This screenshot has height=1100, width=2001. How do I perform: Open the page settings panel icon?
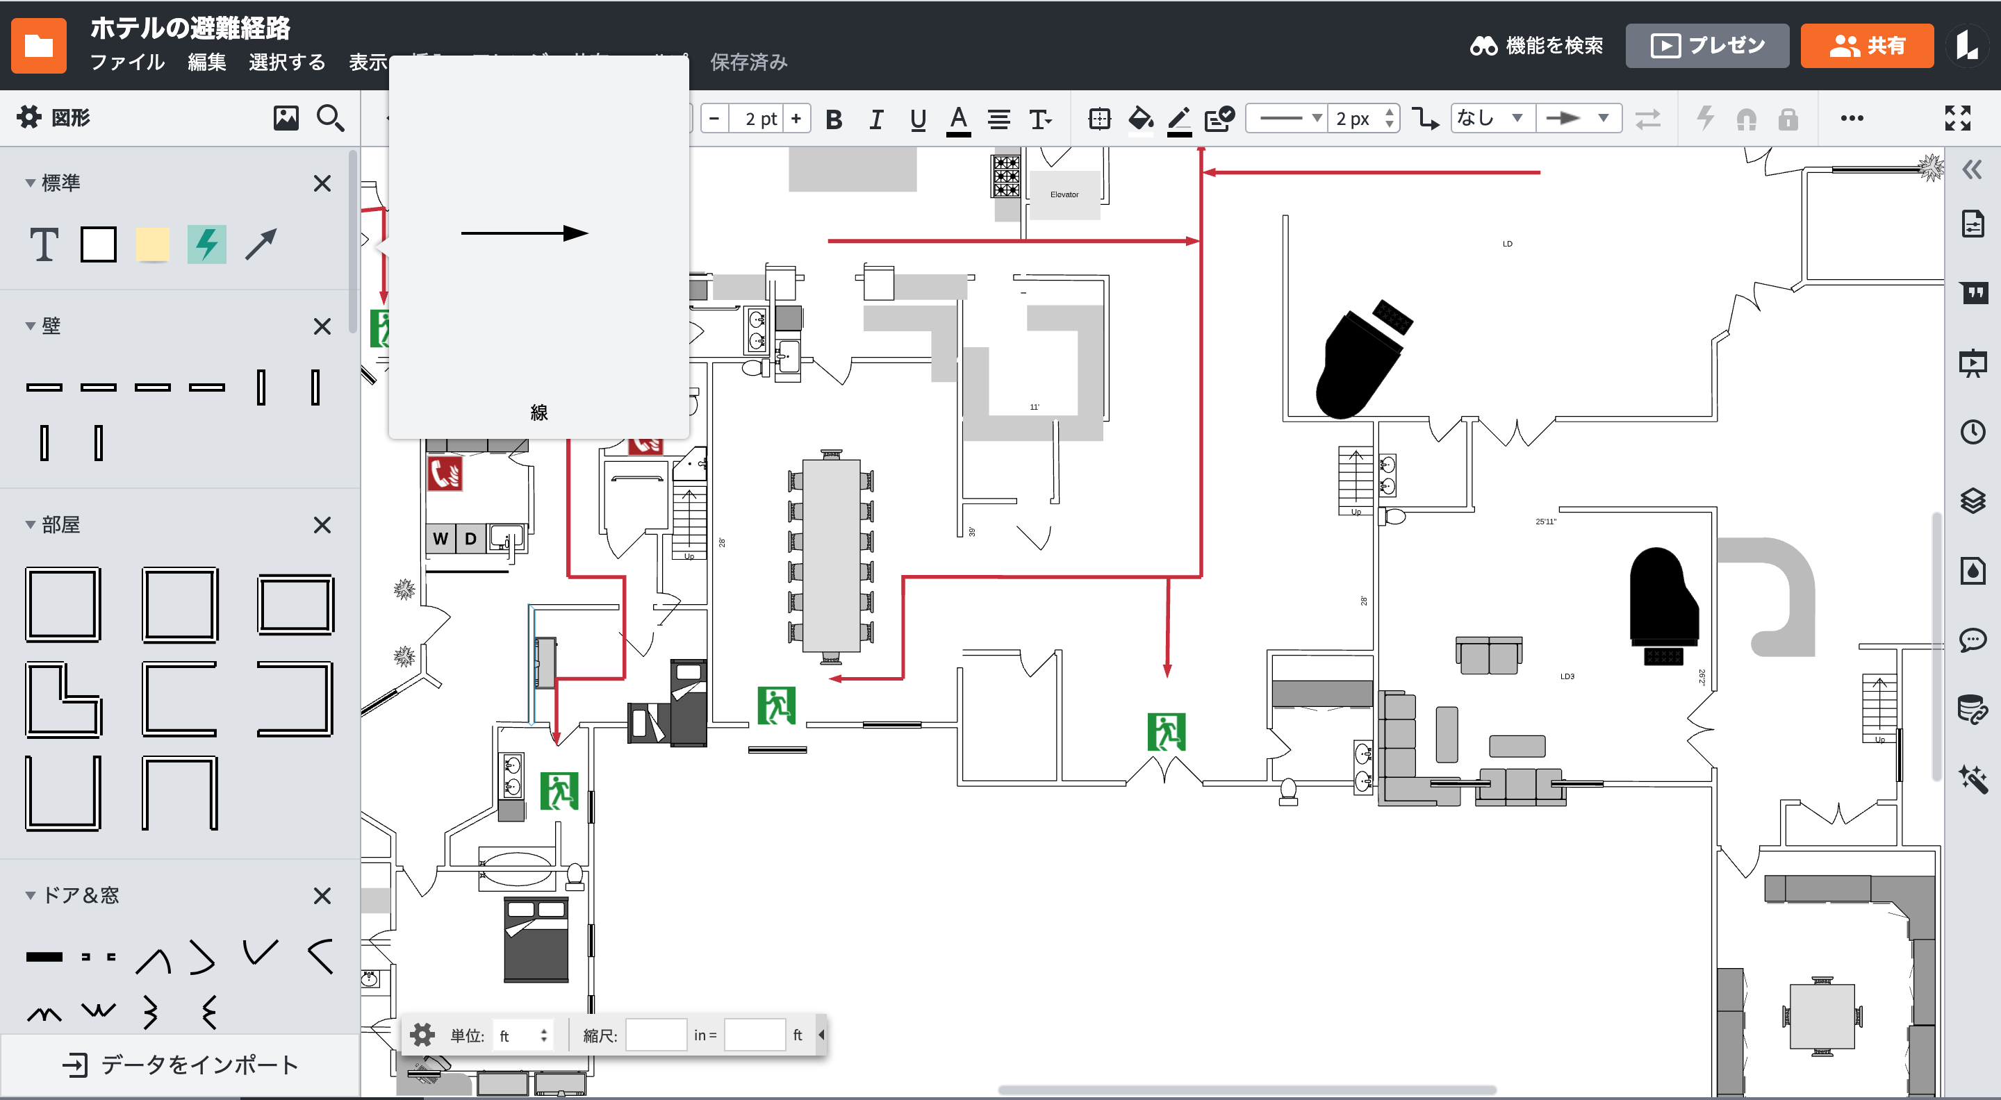click(x=1973, y=224)
